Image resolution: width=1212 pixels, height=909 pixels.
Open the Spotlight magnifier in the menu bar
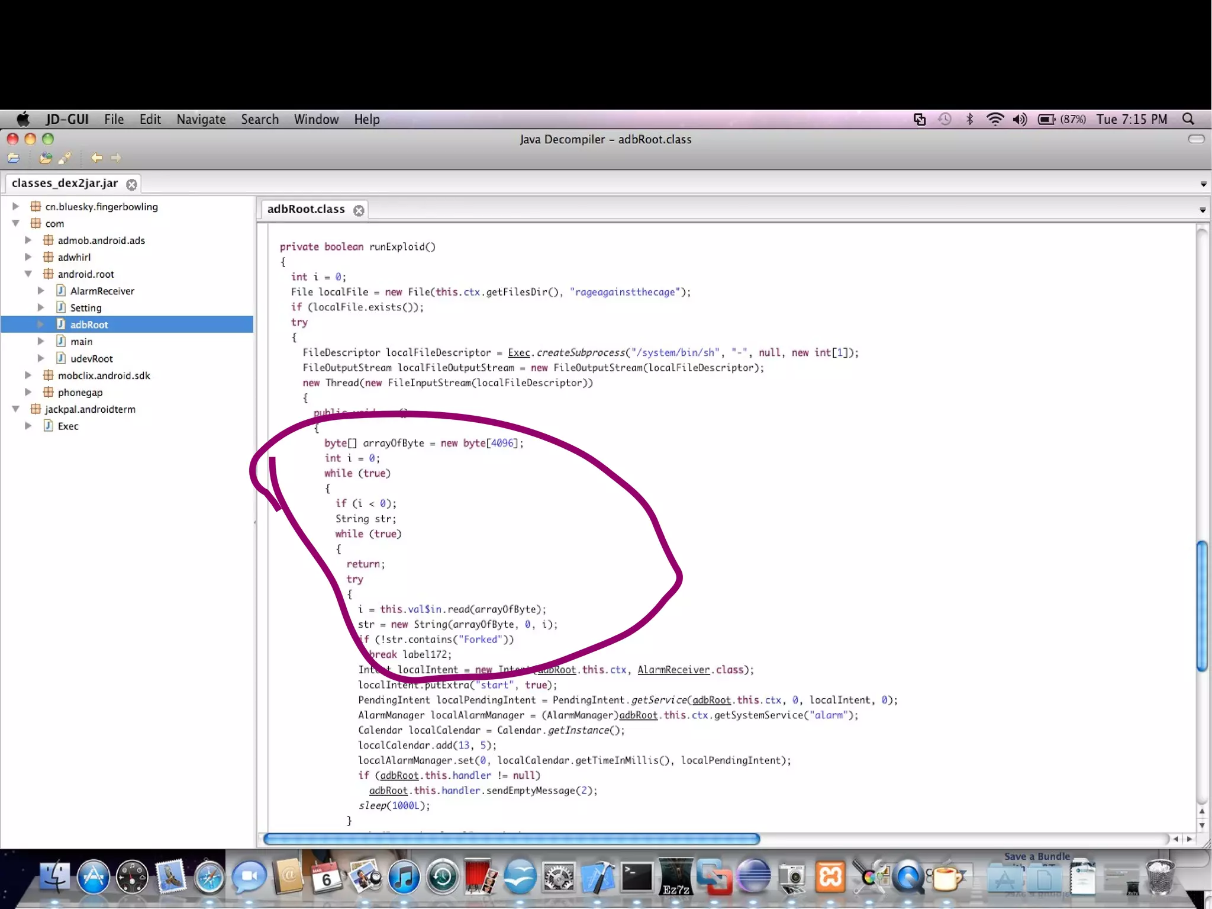1188,119
